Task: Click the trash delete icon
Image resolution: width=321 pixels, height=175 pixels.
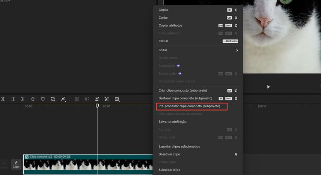Action: click(33, 99)
